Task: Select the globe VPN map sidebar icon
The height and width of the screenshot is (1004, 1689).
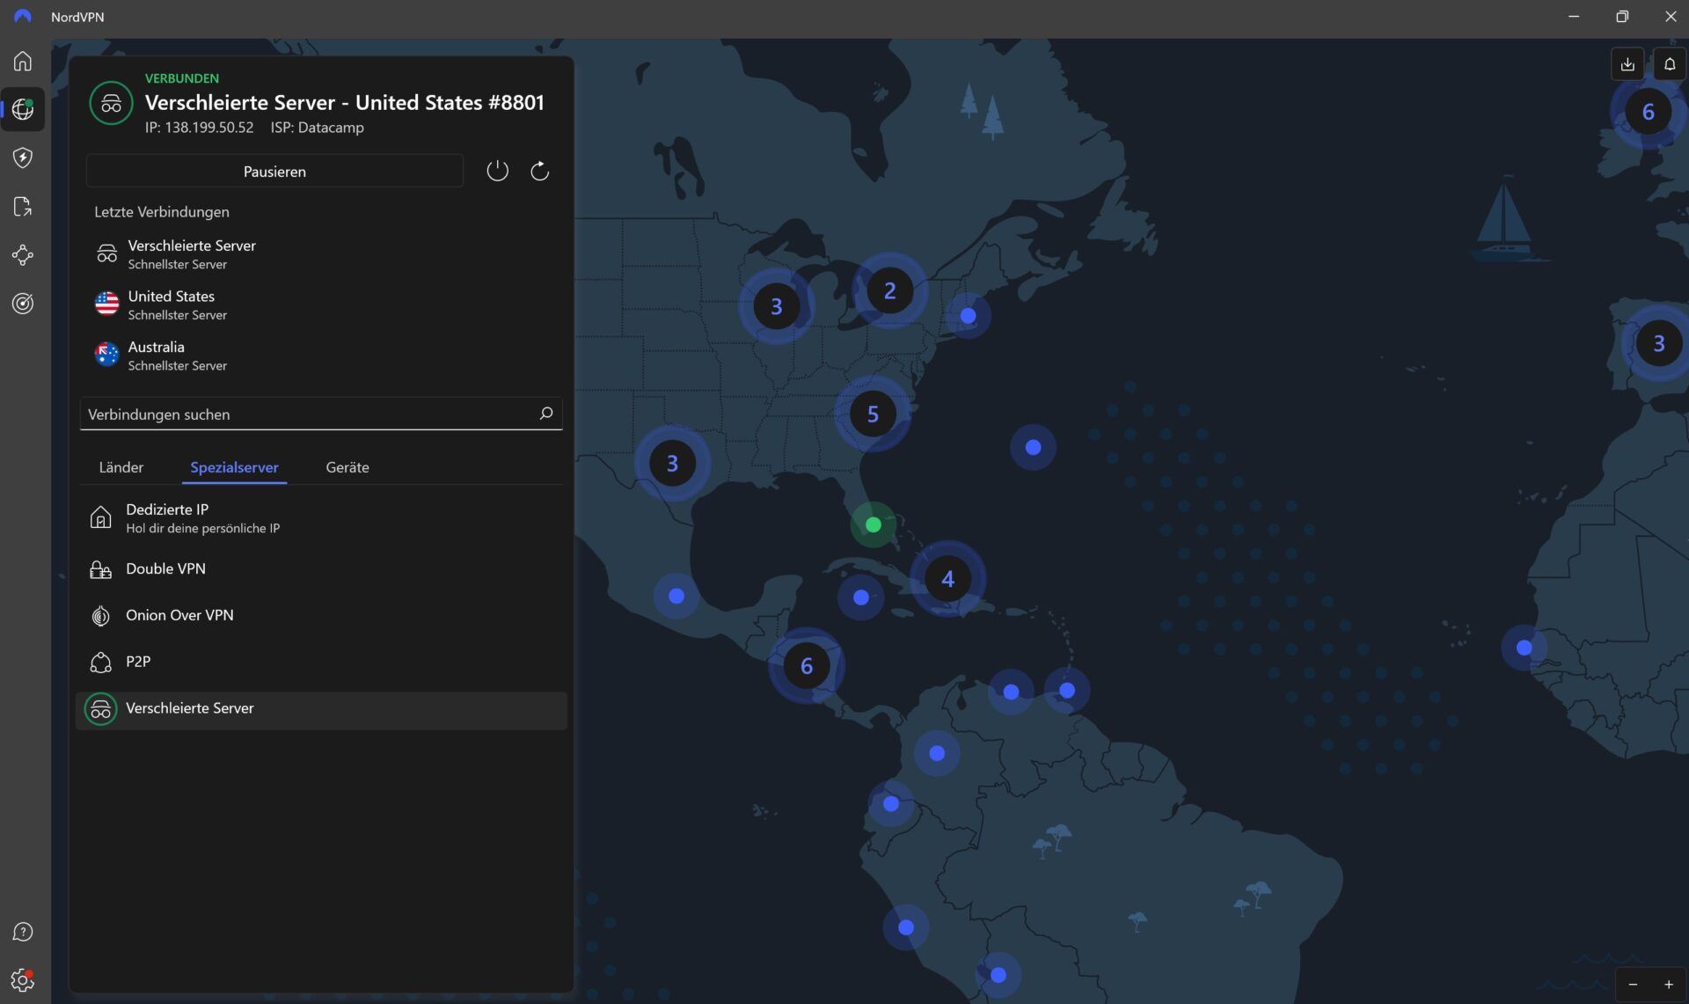Action: [23, 109]
